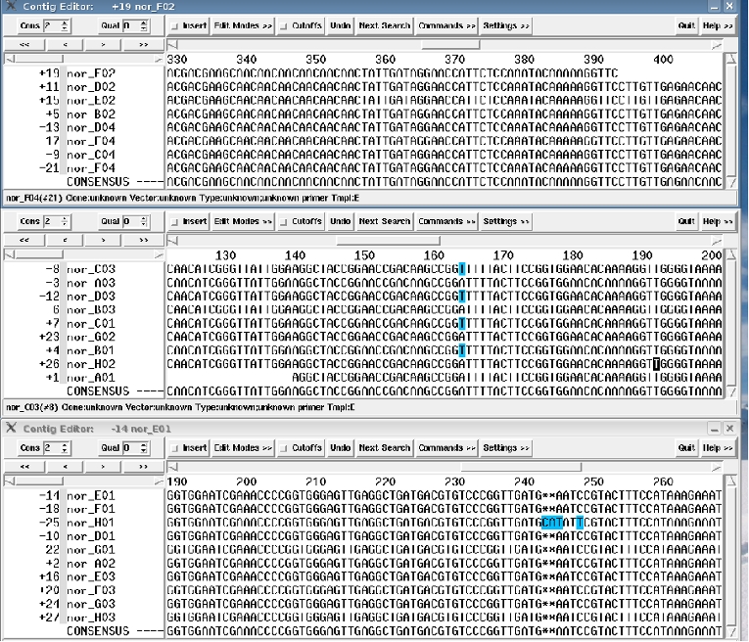Open Help menu in the nor_F02 editor
The image size is (749, 642).
coord(717,25)
